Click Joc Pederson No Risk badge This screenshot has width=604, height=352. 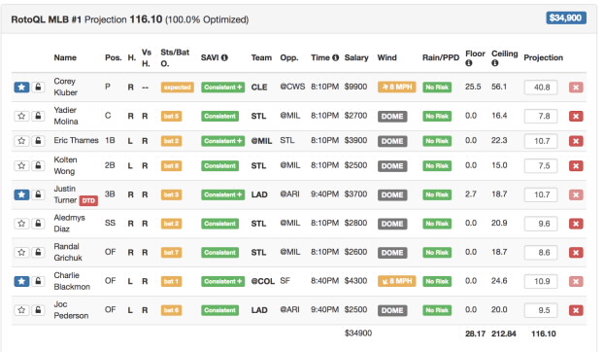click(437, 310)
